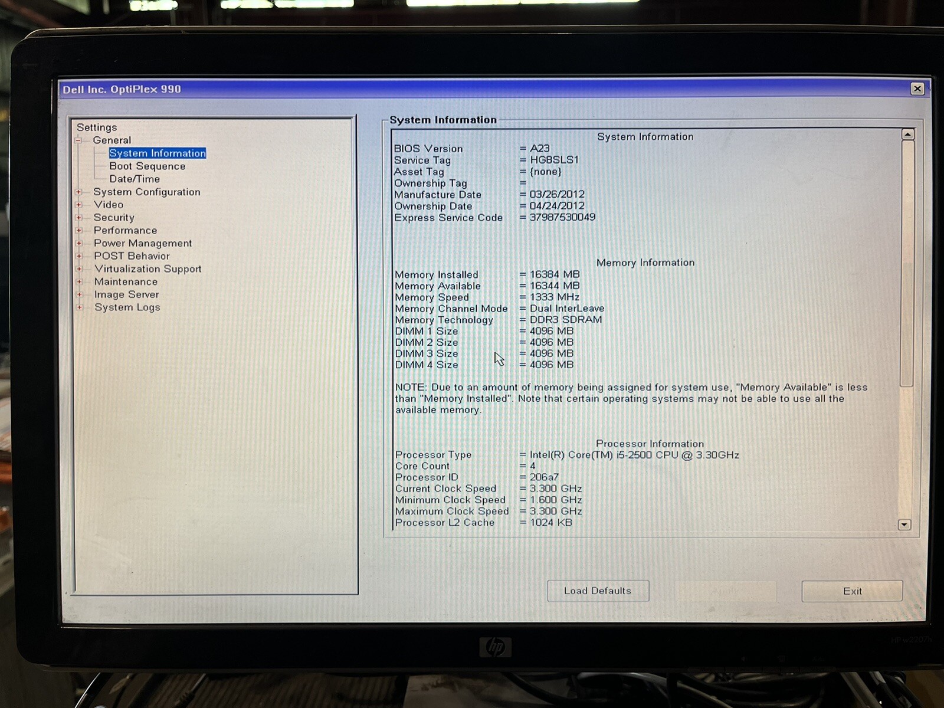The image size is (944, 708).
Task: Click the Memory Available value 16344 MB
Action: tap(555, 286)
